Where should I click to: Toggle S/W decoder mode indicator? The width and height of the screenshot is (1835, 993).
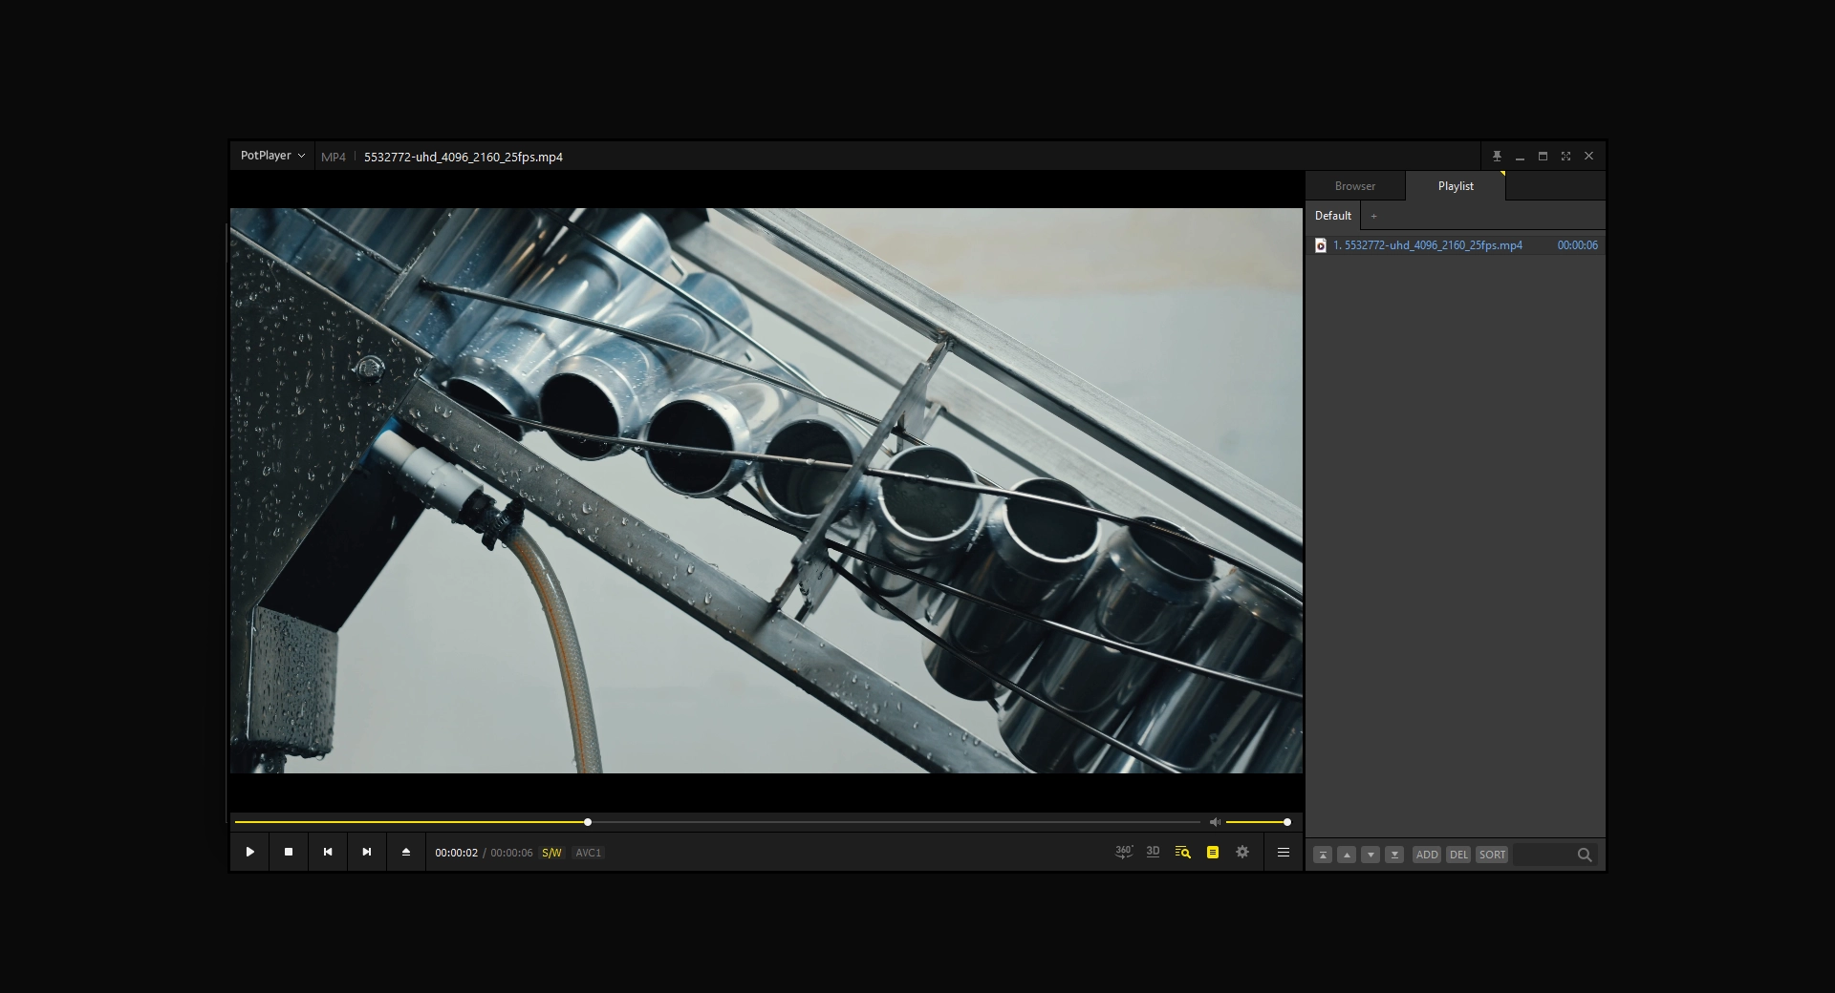pos(552,853)
